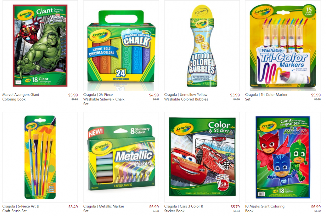Image resolution: width=326 pixels, height=216 pixels.
Task: Click the Cars 3 Color & Sticker Book title
Action: coord(184,209)
